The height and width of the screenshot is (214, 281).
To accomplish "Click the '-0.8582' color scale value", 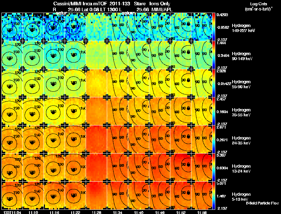I will coord(223,27).
